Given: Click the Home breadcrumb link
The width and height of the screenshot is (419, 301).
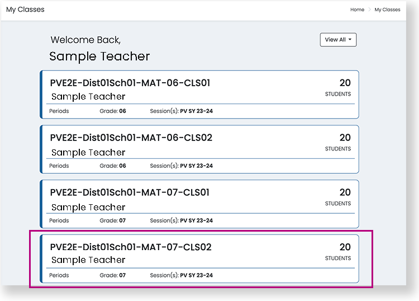Looking at the screenshot, I should tap(357, 10).
